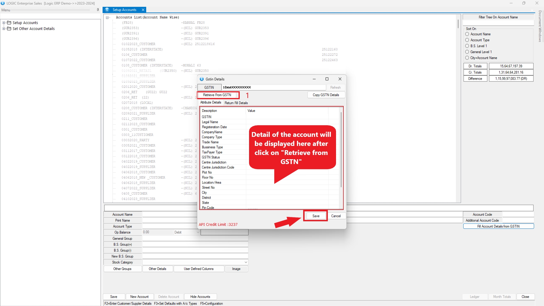This screenshot has height=306, width=544.
Task: Open the Attribute Details tab
Action: (x=211, y=103)
